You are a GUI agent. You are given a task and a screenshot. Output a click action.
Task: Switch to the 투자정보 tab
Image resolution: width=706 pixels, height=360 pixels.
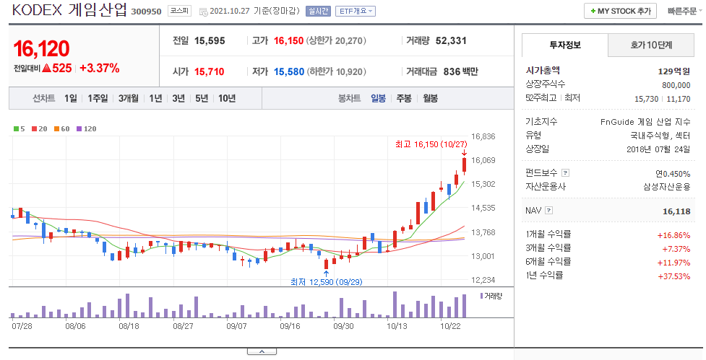click(564, 45)
